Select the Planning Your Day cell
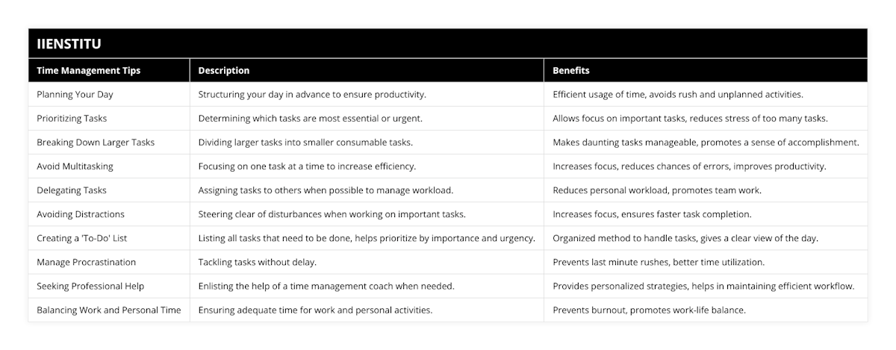 pyautogui.click(x=75, y=95)
